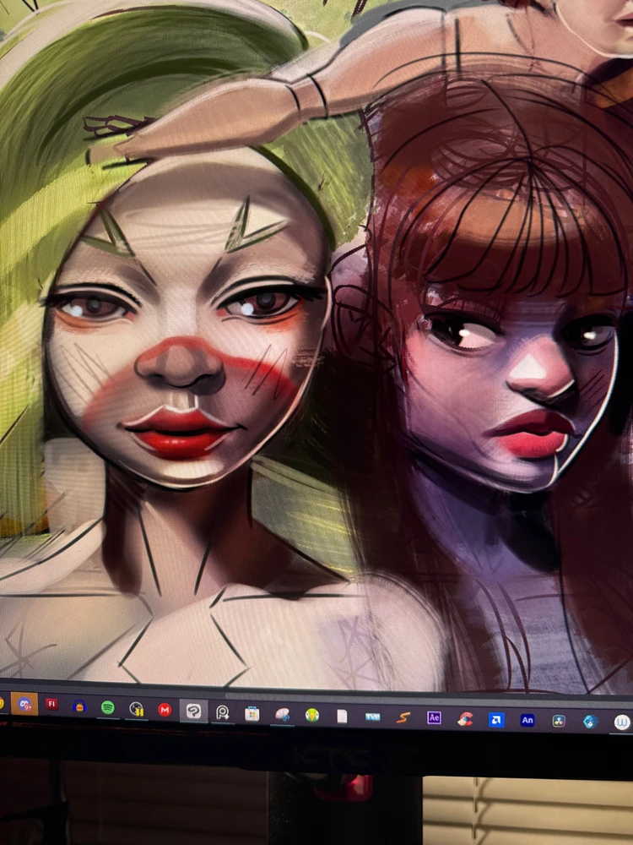Launch the TVP animation icon

[x=372, y=717]
